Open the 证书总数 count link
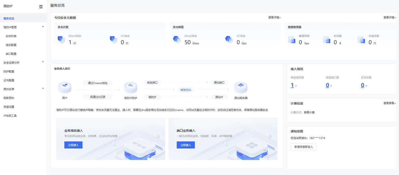Screen dimensions: 399x175 tap(363, 85)
